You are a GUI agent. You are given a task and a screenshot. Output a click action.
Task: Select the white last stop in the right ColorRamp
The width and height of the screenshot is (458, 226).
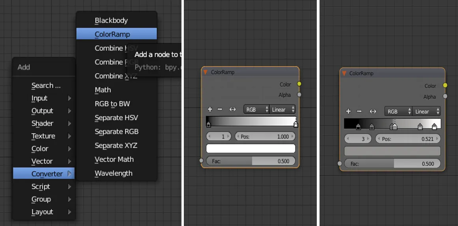(x=434, y=126)
